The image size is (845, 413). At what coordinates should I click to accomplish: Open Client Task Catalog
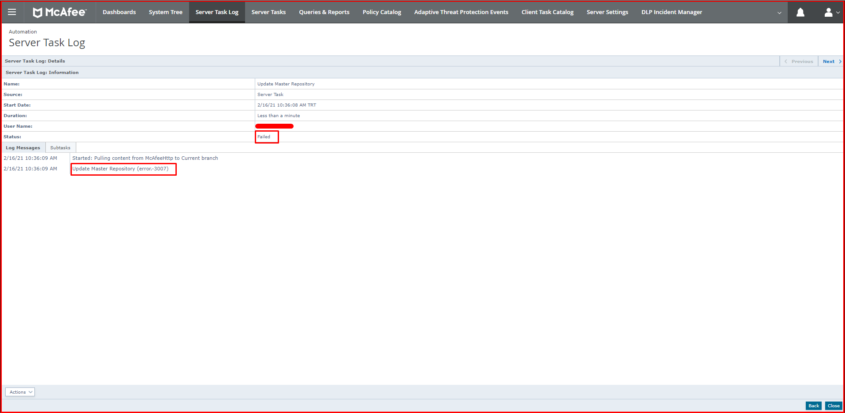click(x=547, y=12)
